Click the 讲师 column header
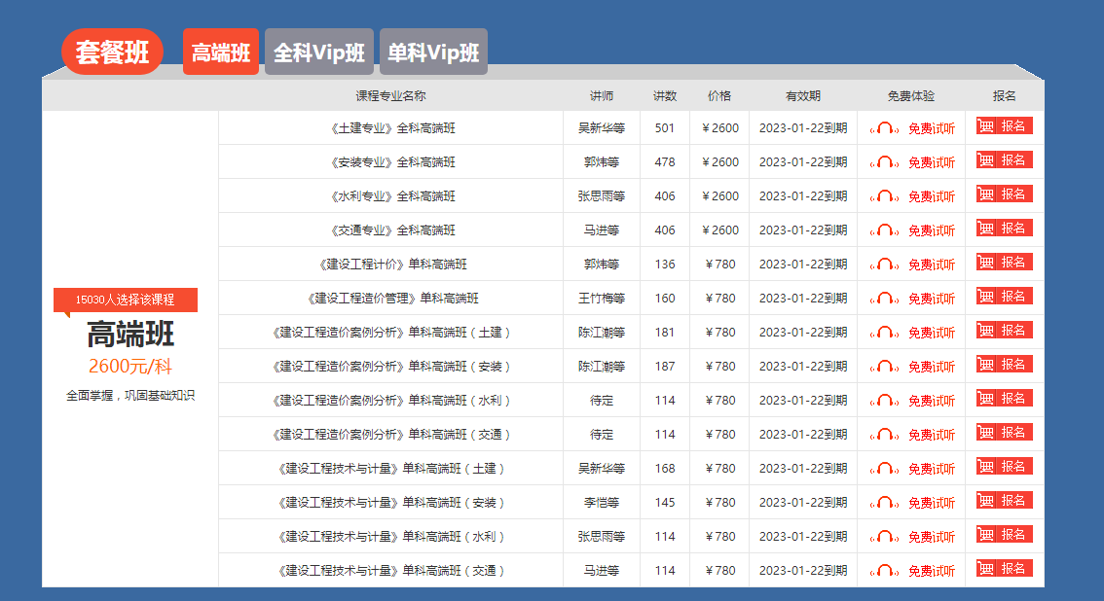Image resolution: width=1104 pixels, height=601 pixels. [x=602, y=95]
